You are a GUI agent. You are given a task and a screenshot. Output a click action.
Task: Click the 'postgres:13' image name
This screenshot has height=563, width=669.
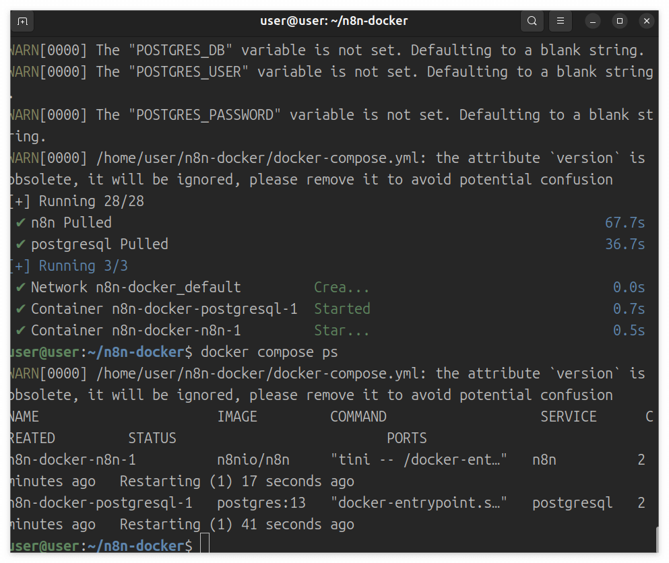(x=261, y=503)
